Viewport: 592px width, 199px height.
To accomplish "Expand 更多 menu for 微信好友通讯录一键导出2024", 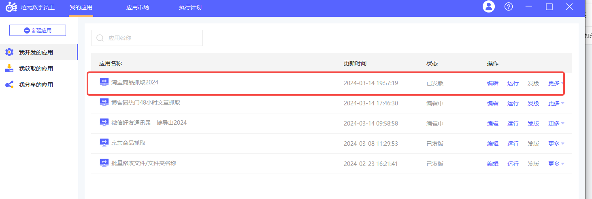I will [556, 124].
